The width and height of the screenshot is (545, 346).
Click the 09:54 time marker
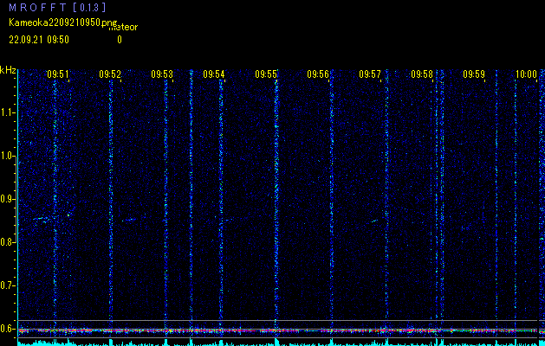point(214,74)
